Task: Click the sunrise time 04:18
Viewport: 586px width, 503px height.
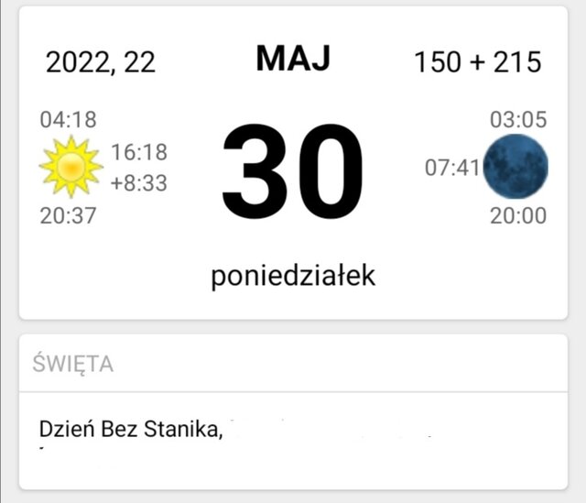Action: [x=68, y=120]
